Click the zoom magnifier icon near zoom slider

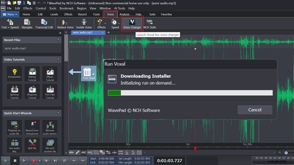click(280, 153)
